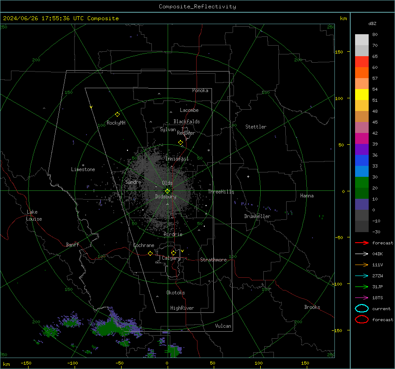Click the Hanna label
395x369 pixels.
pyautogui.click(x=307, y=196)
